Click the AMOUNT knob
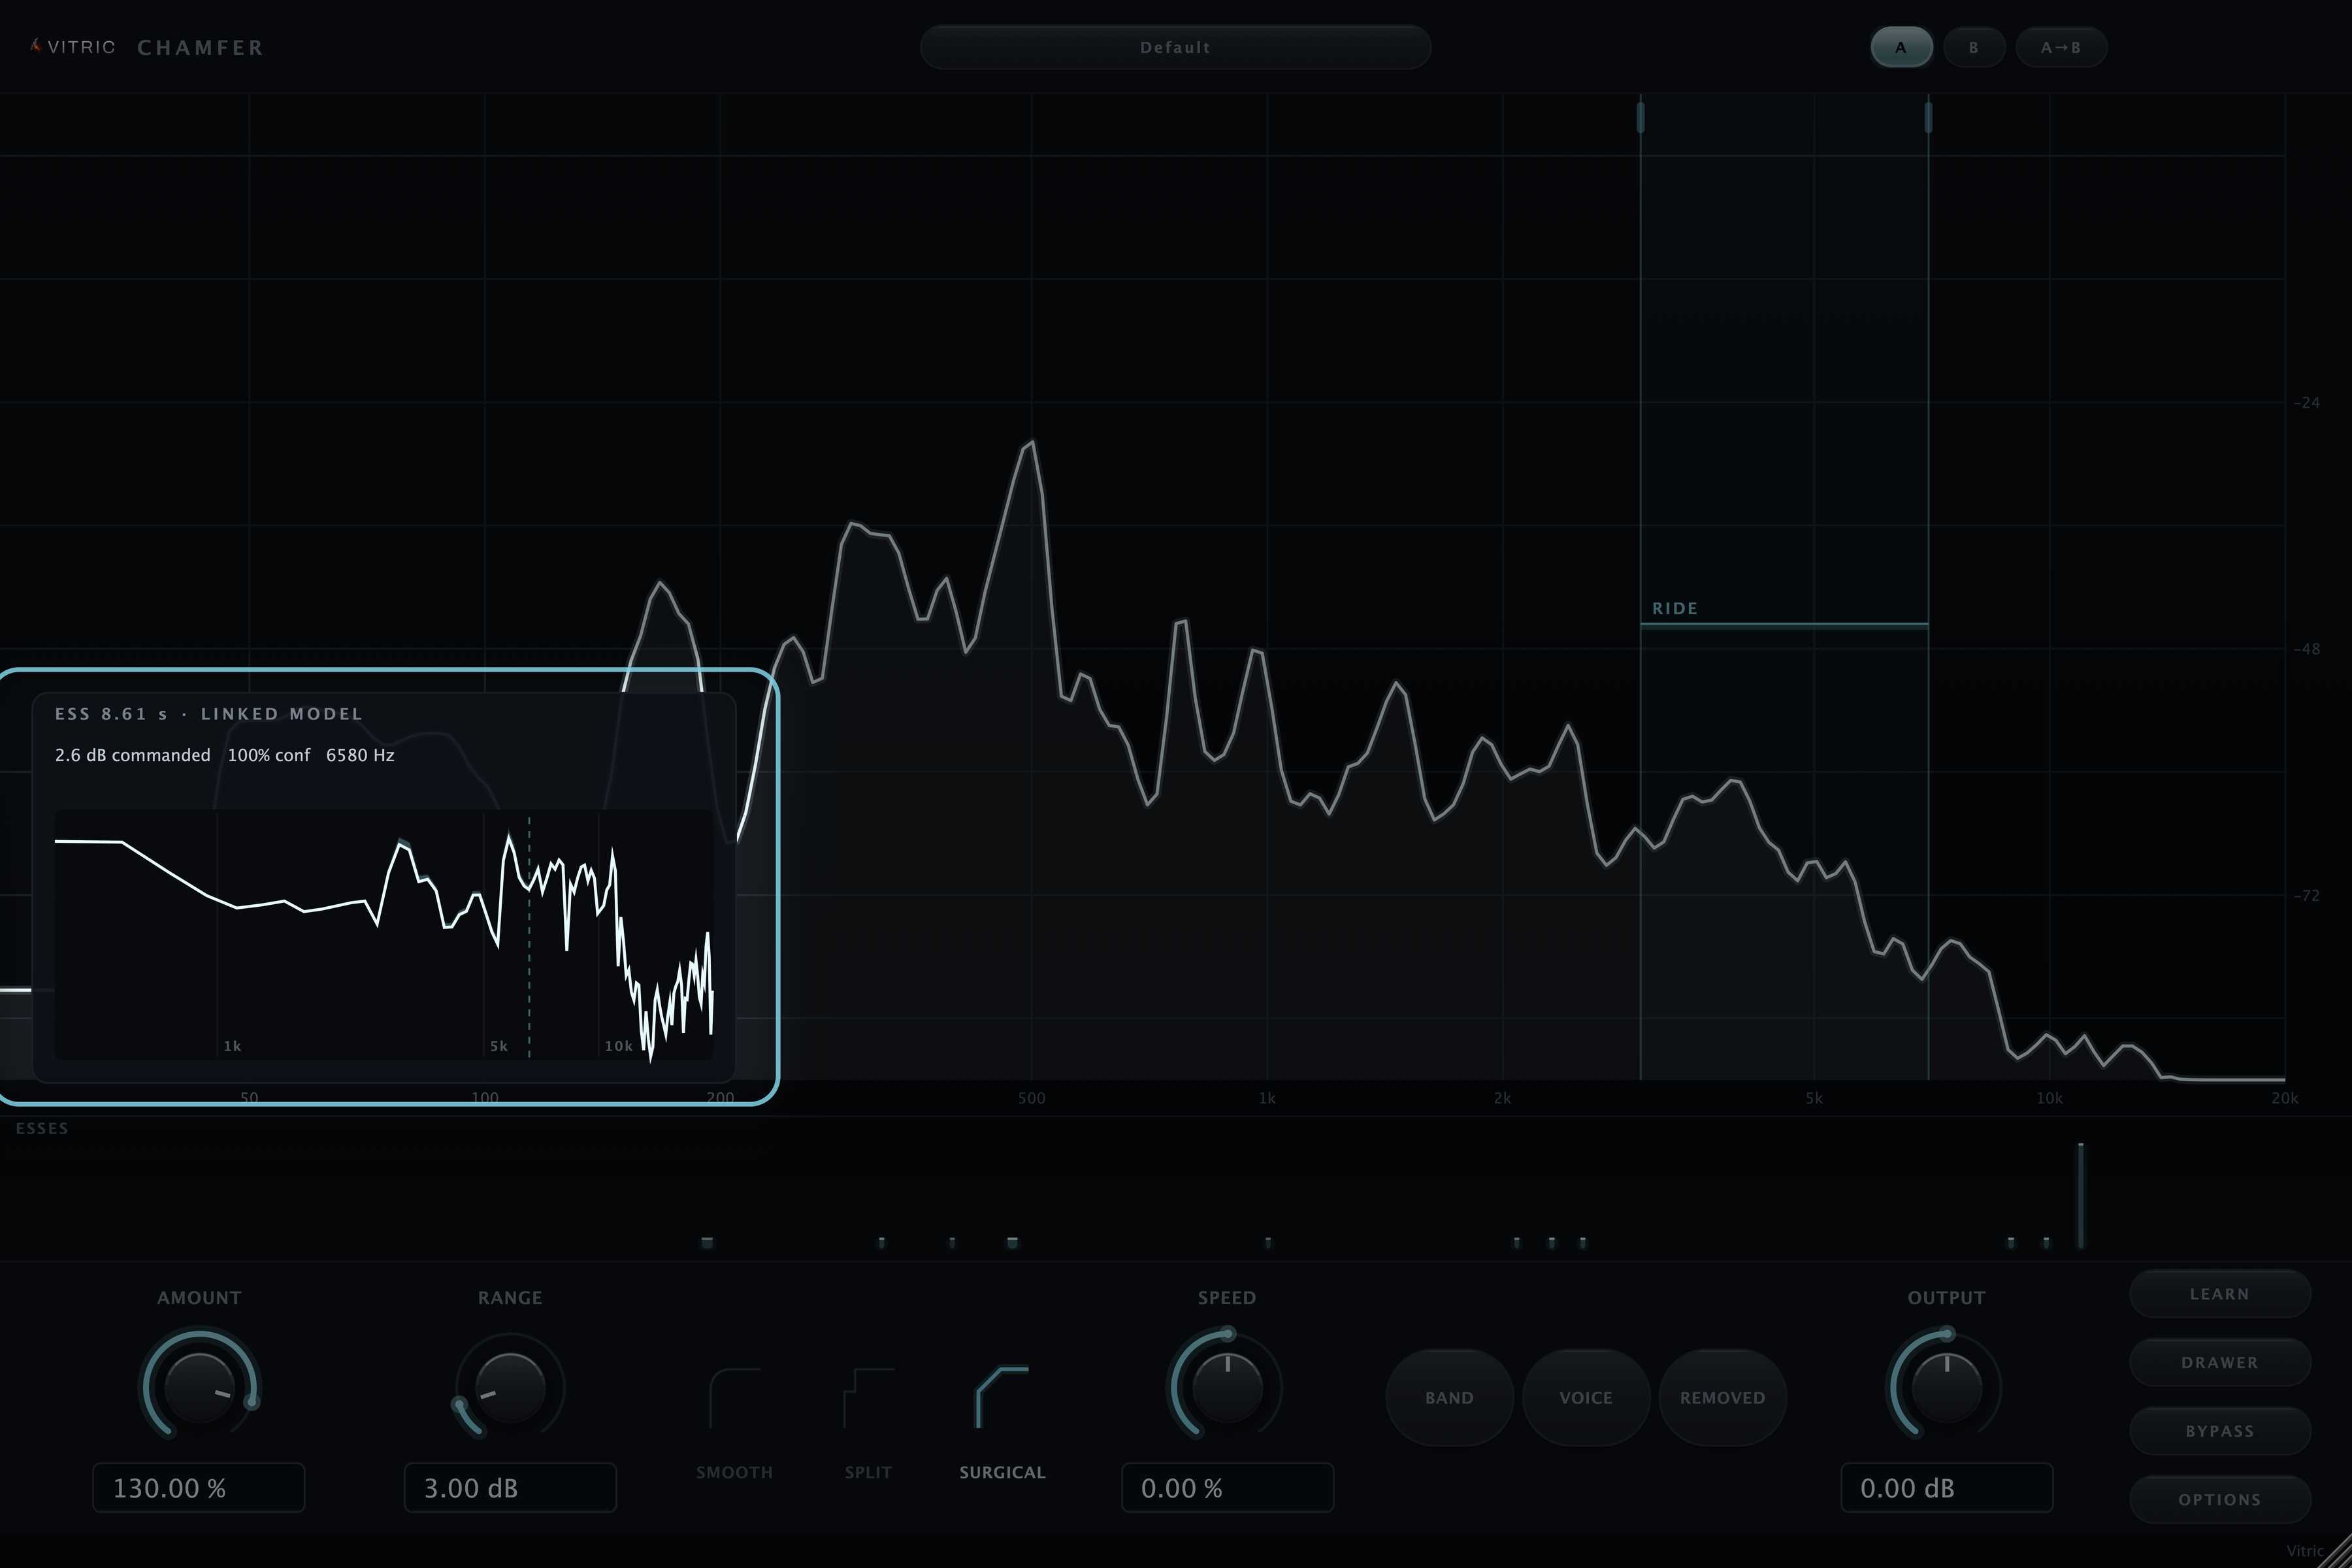This screenshot has height=1568, width=2352. tap(199, 1387)
